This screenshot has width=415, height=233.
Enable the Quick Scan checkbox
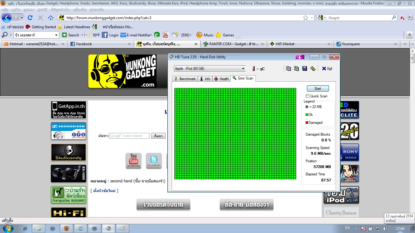[307, 96]
